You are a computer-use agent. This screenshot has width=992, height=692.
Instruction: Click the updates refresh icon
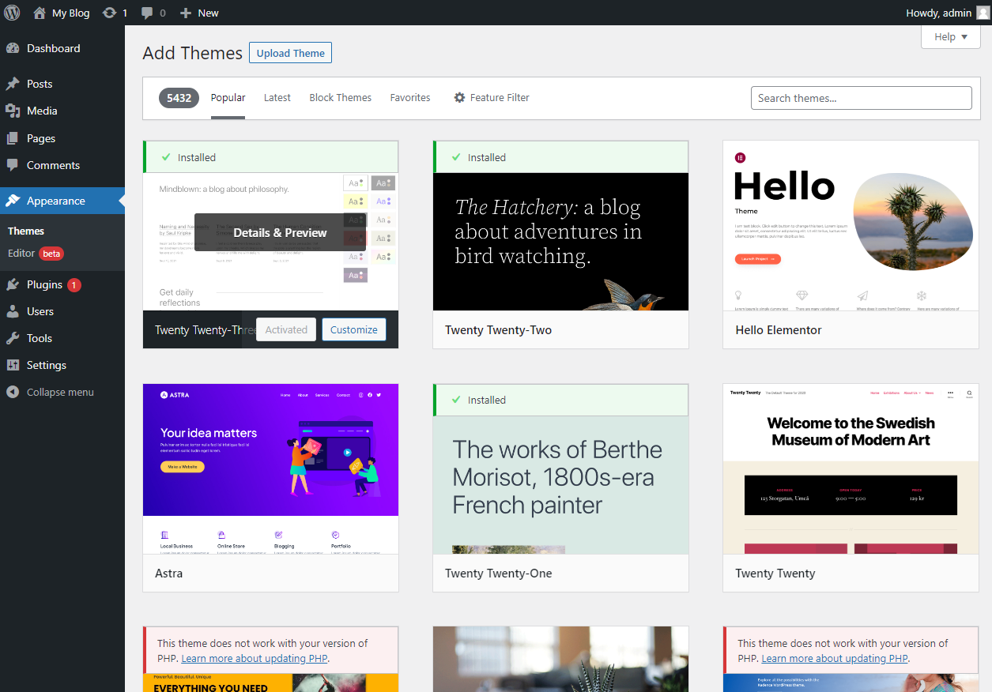point(110,13)
